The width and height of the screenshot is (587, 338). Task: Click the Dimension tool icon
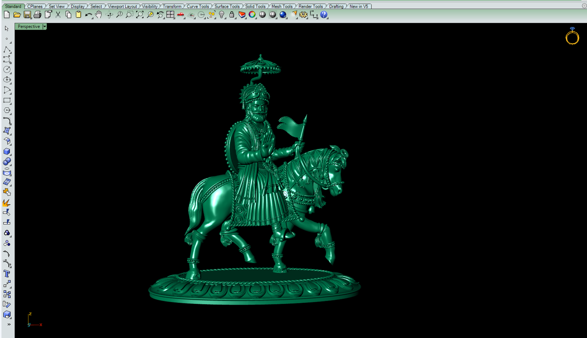[314, 15]
